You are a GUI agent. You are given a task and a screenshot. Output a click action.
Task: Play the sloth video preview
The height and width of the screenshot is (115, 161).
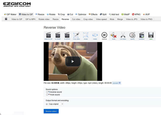pyautogui.click(x=73, y=61)
